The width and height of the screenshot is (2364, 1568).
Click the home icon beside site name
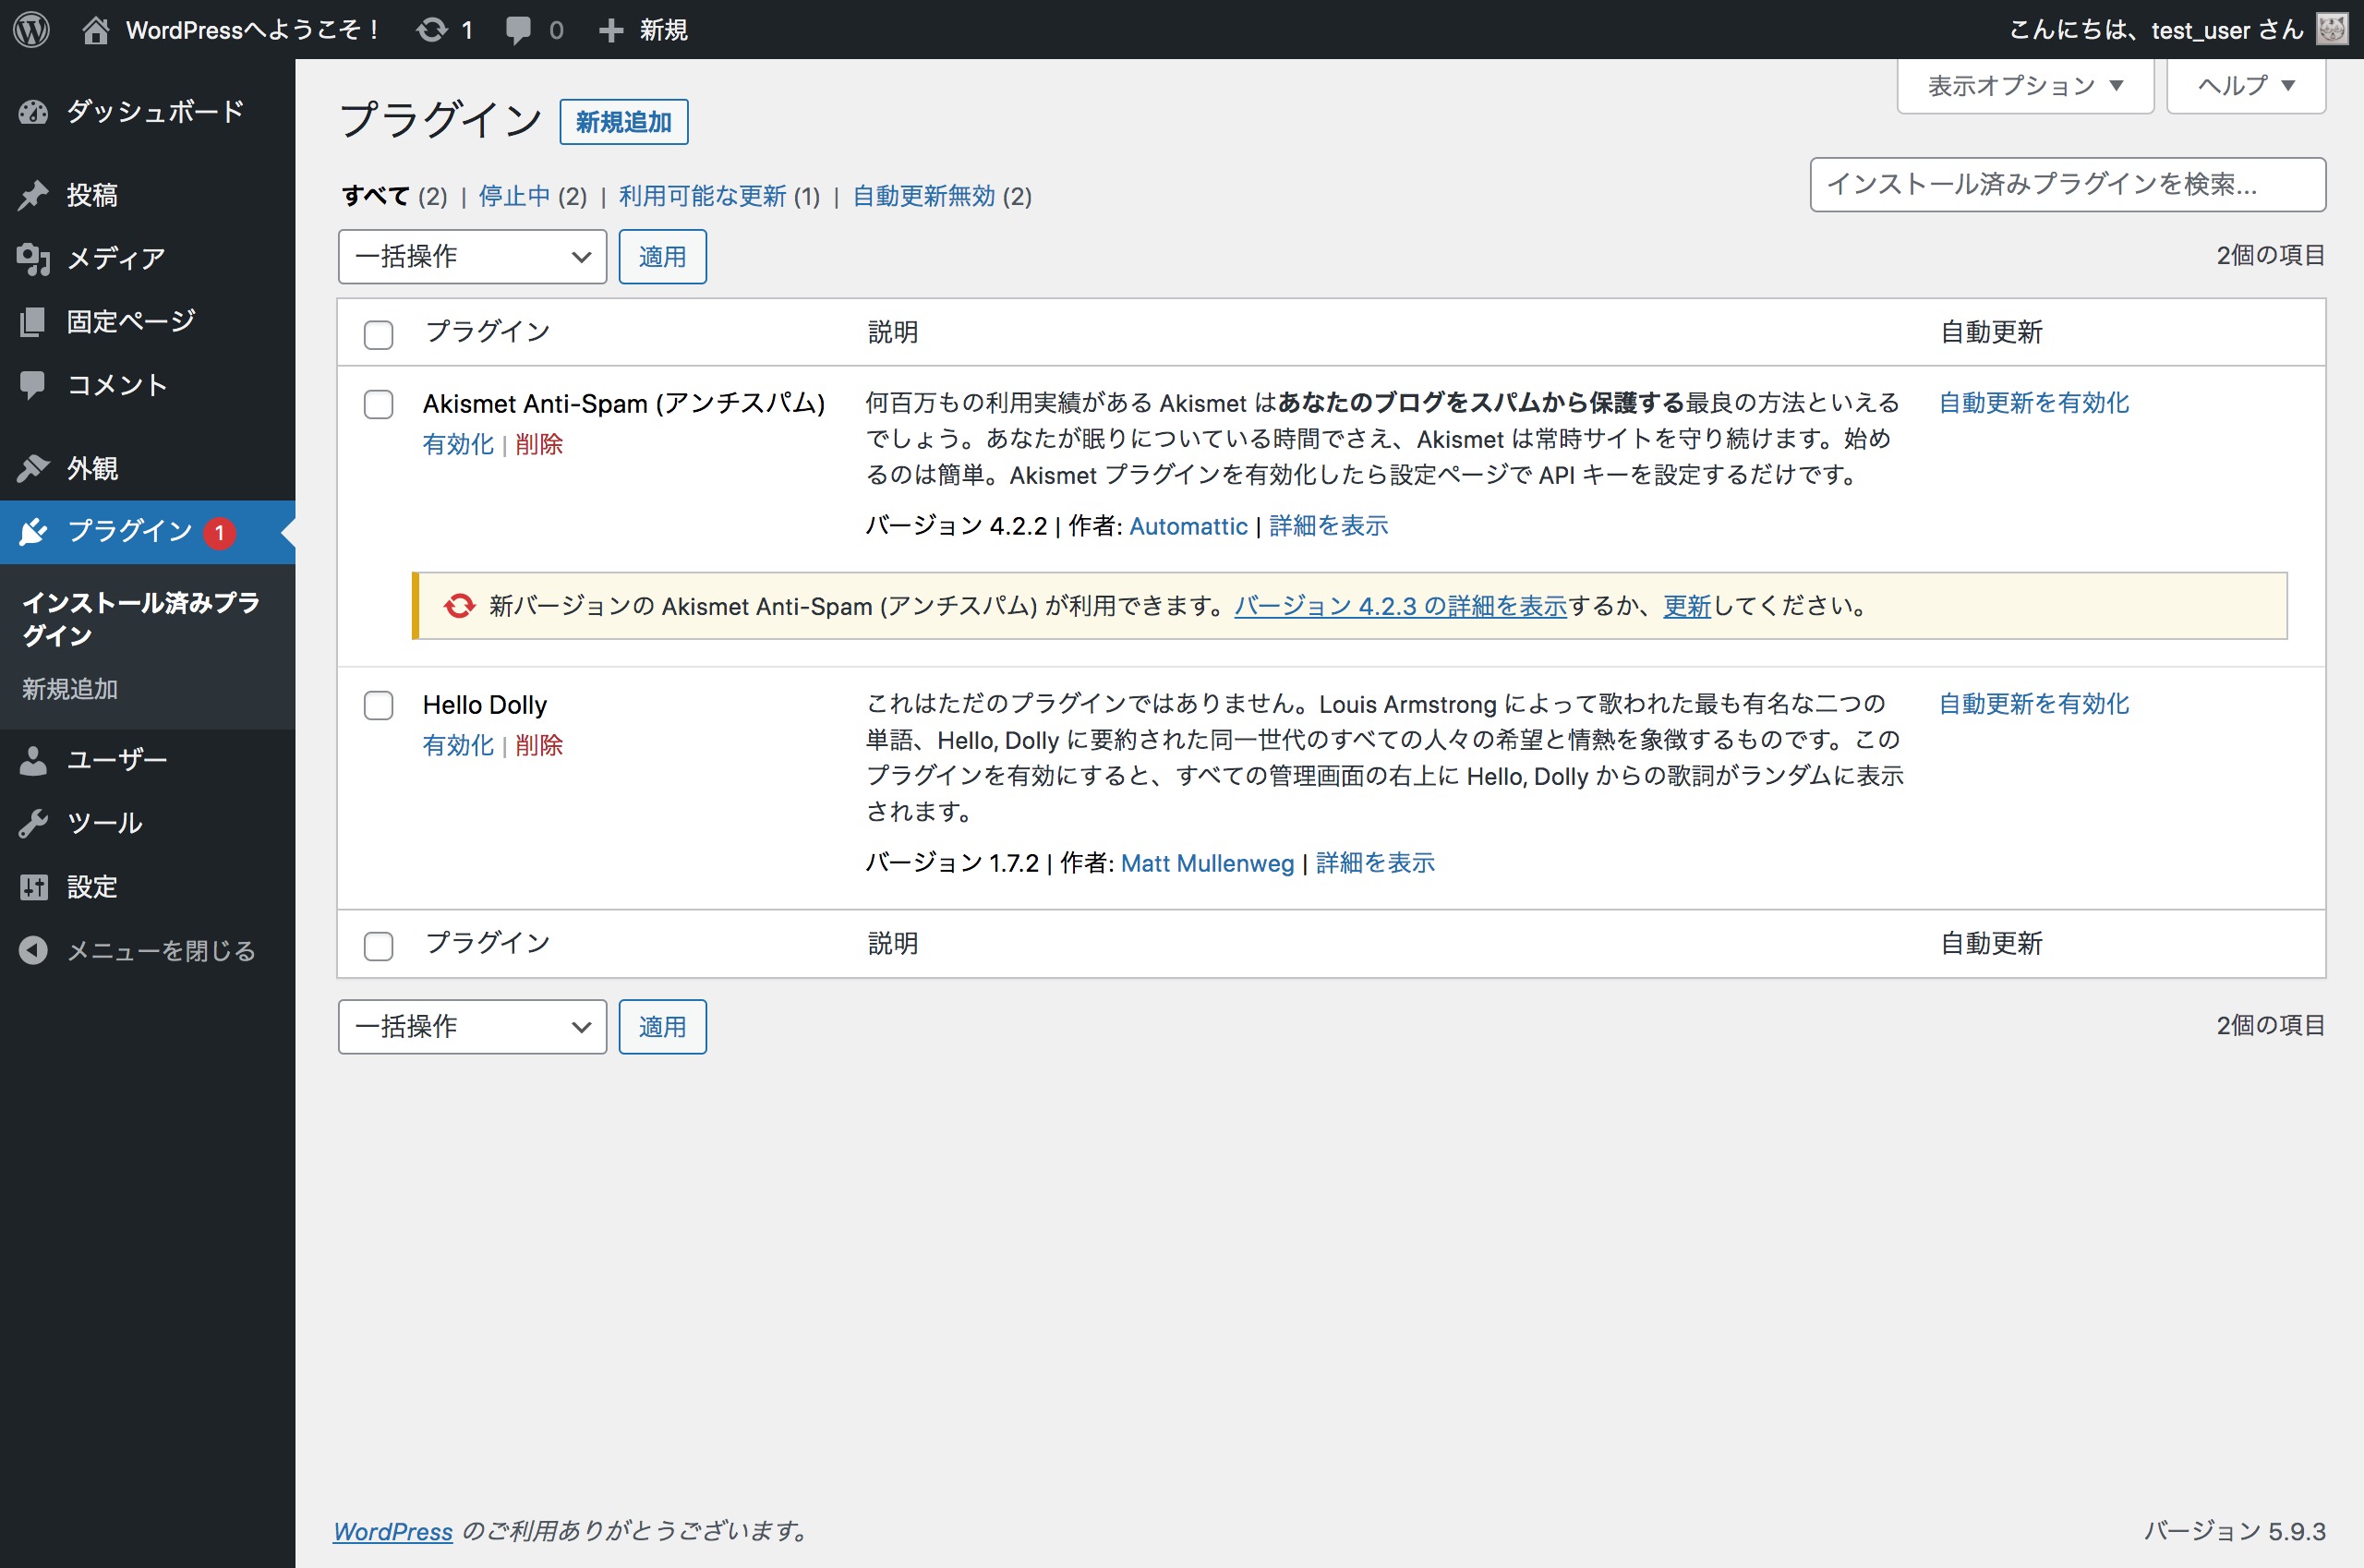95,29
